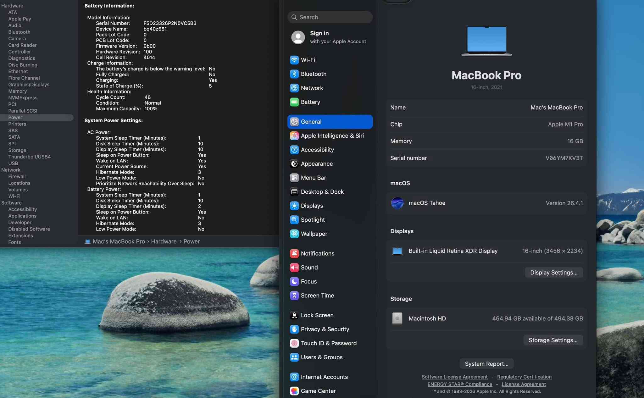Select the Sound settings icon
Viewport: 644px width, 398px height.
294,268
